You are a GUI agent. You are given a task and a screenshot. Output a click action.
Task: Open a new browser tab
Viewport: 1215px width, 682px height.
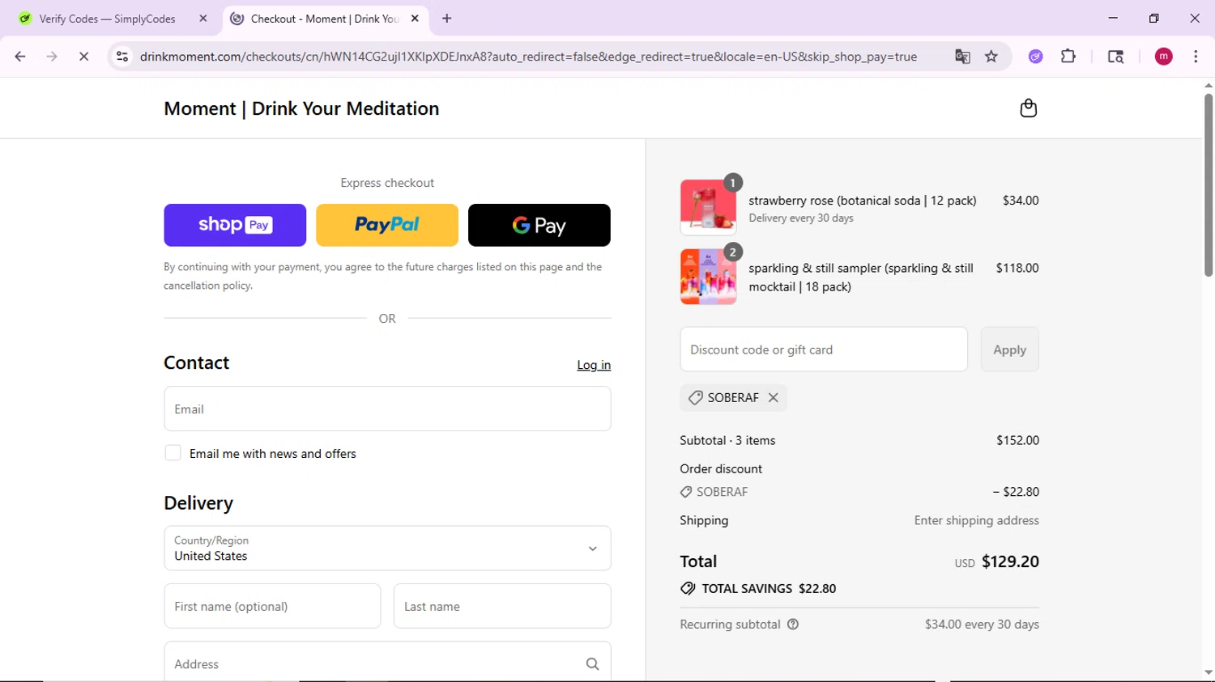click(x=447, y=19)
